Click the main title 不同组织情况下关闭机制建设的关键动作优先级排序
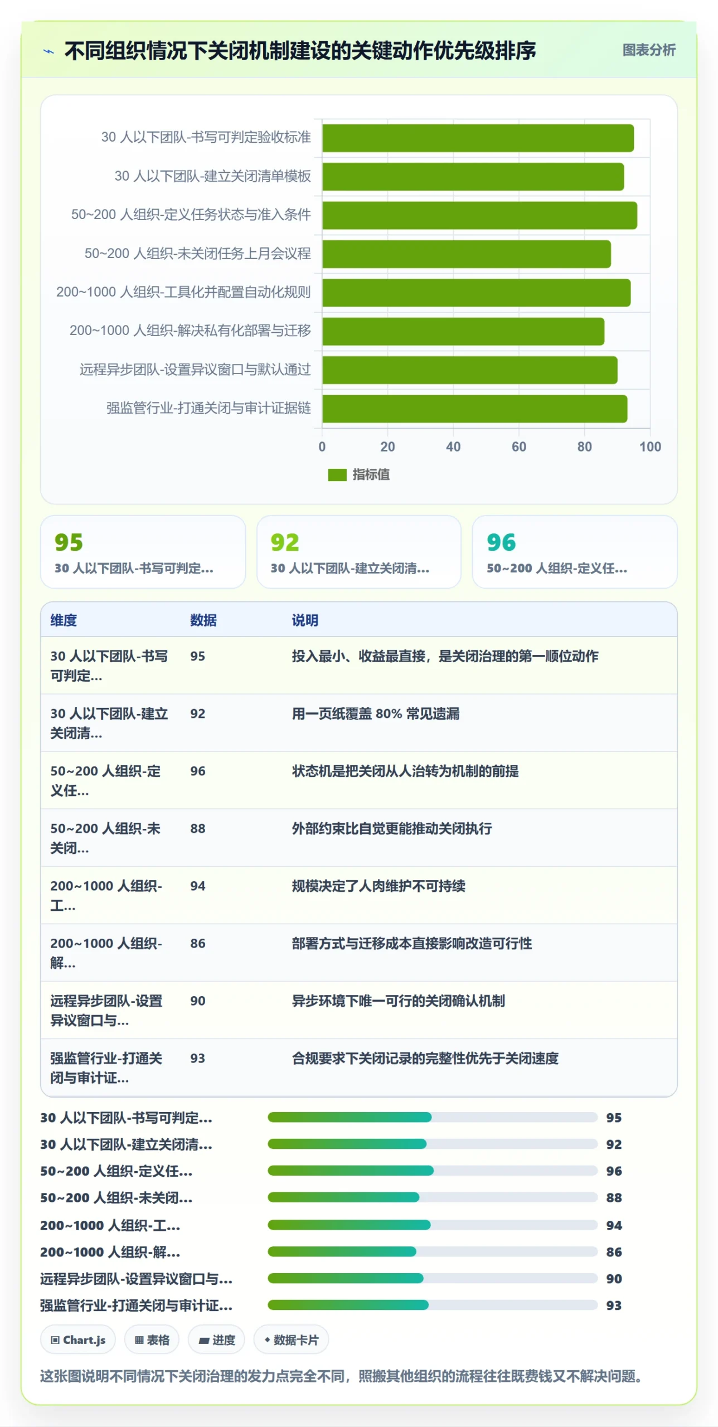Viewport: 718px width, 1427px height. coord(300,51)
